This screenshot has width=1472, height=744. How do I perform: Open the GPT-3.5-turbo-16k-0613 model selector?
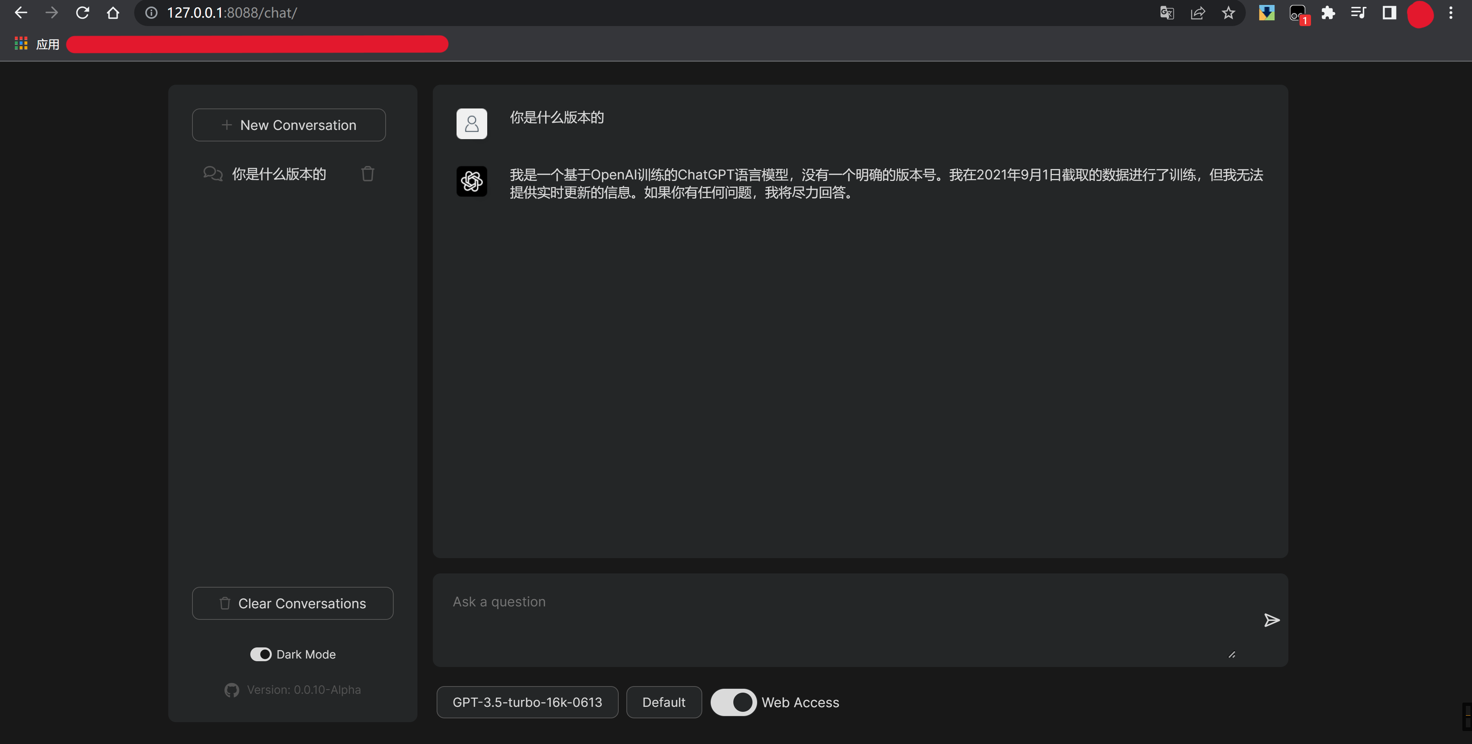click(x=527, y=702)
